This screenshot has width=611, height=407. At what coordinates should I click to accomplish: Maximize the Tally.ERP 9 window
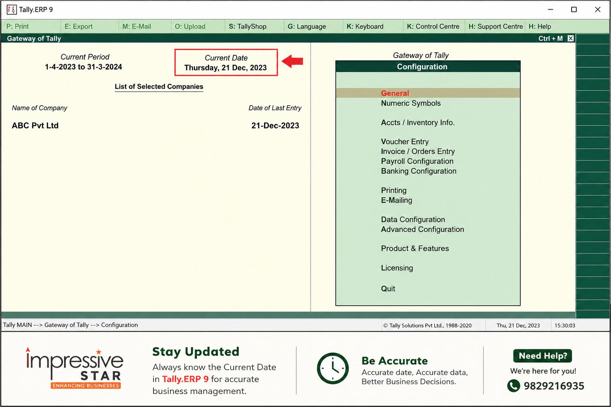[x=574, y=10]
